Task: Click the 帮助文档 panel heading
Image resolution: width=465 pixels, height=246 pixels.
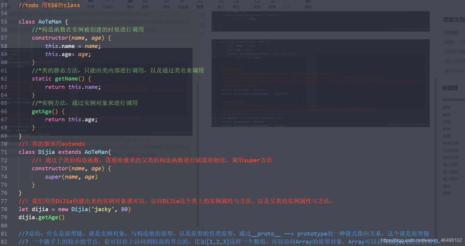Action: coord(454,20)
